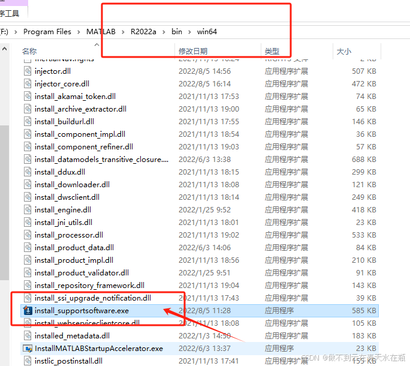The height and width of the screenshot is (366, 410).
Task: Click the 688 KB size of install_datamodels_transitive_closure
Action: pyautogui.click(x=364, y=159)
